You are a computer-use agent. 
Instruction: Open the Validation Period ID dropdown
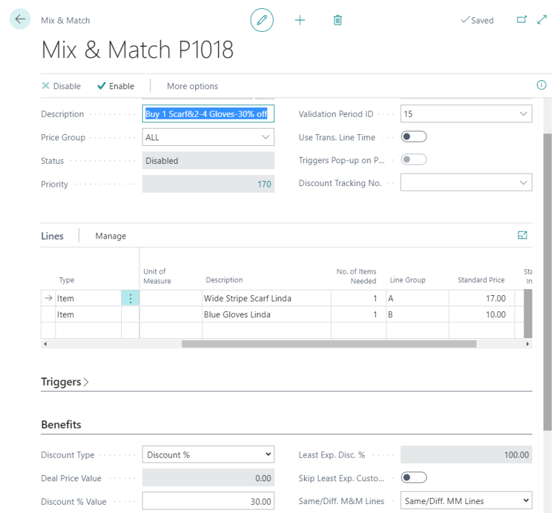pos(523,113)
